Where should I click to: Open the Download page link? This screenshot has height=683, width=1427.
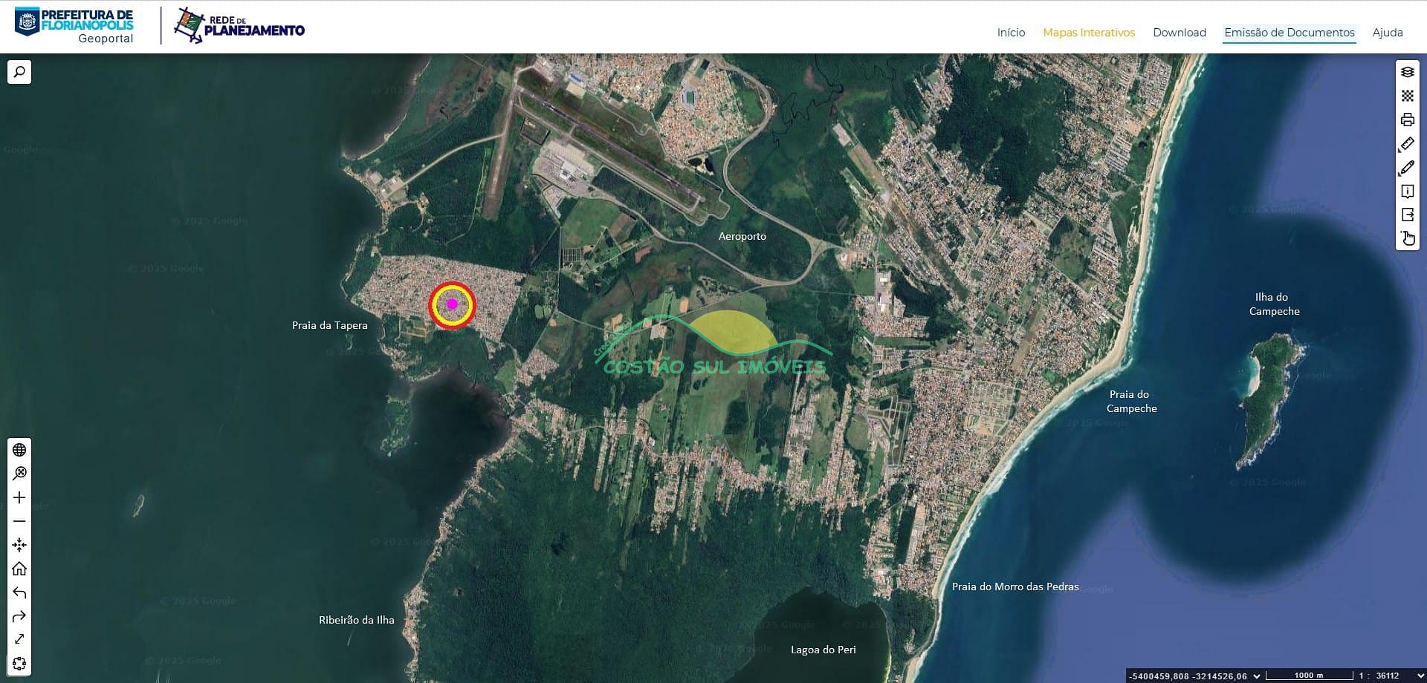[1180, 33]
